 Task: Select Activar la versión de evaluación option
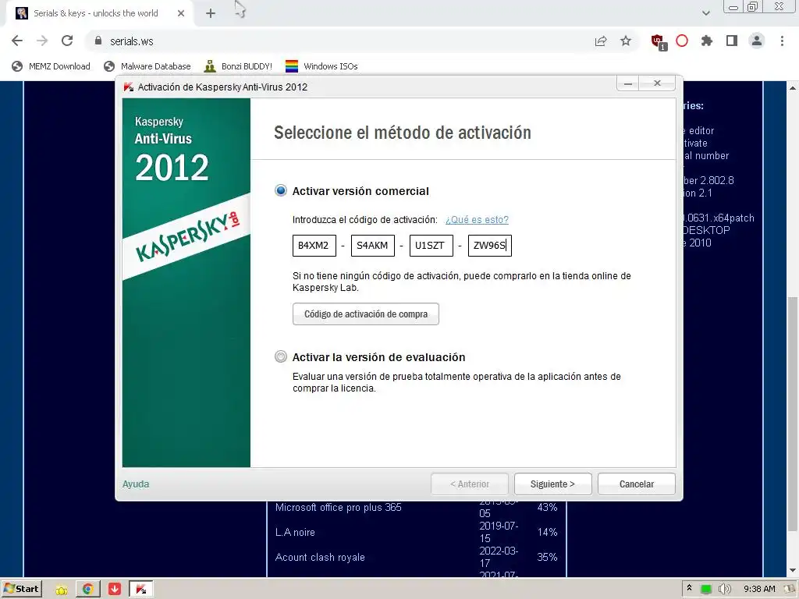(x=280, y=356)
